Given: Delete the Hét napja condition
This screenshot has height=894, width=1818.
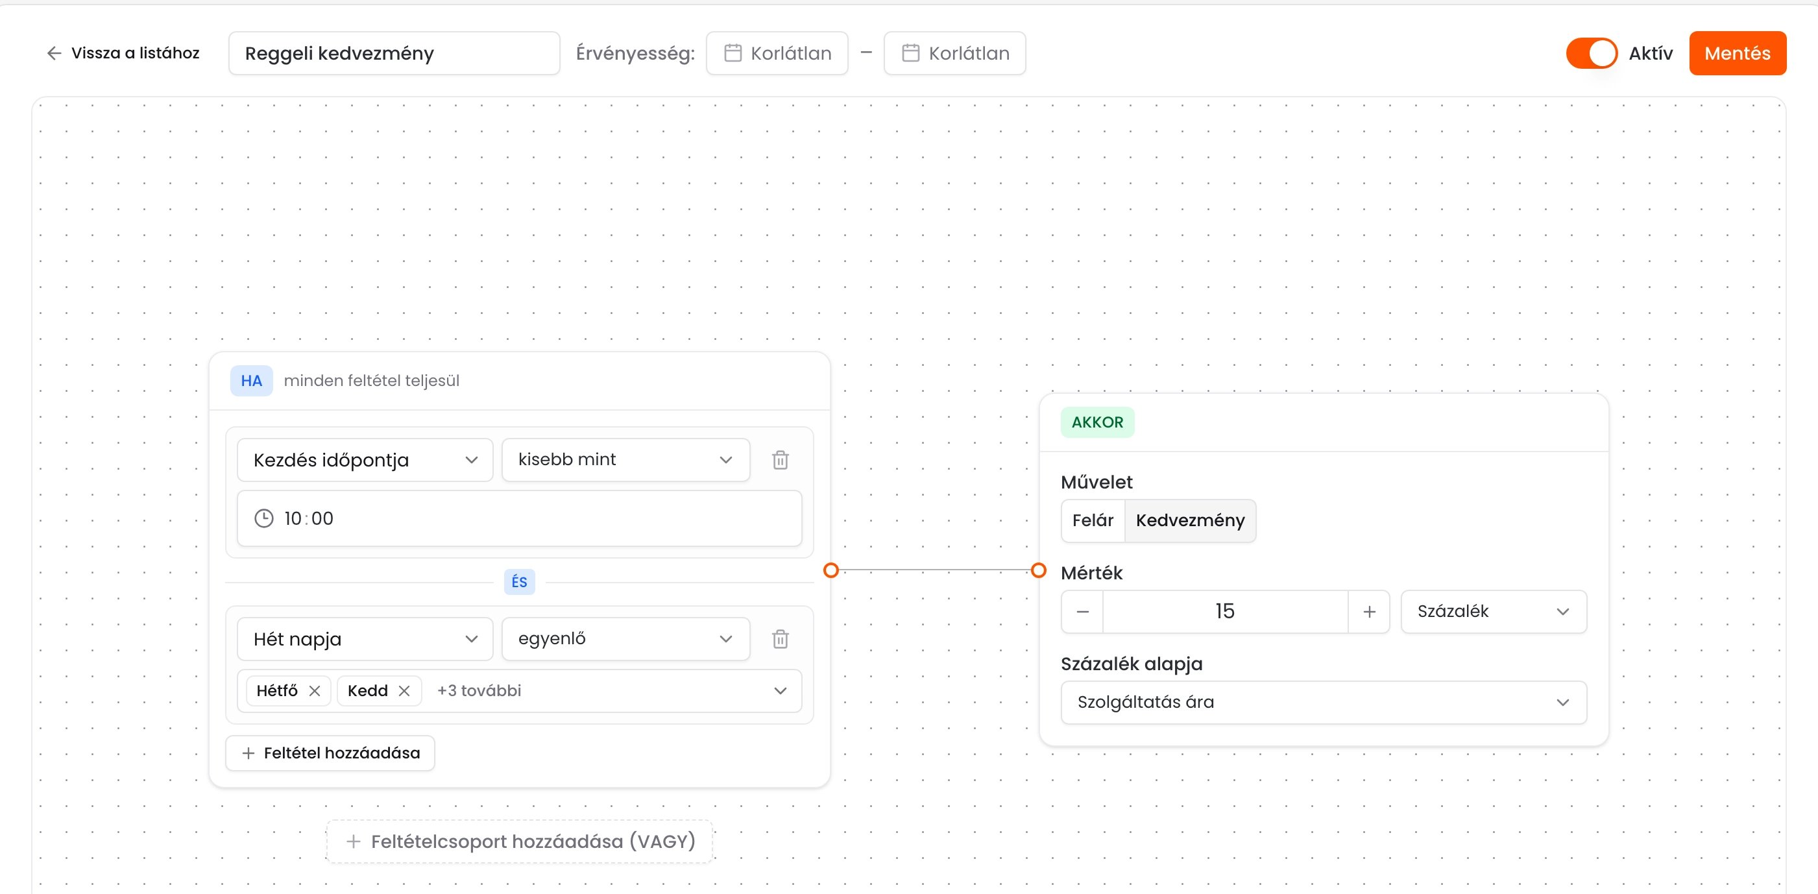Looking at the screenshot, I should click(780, 639).
